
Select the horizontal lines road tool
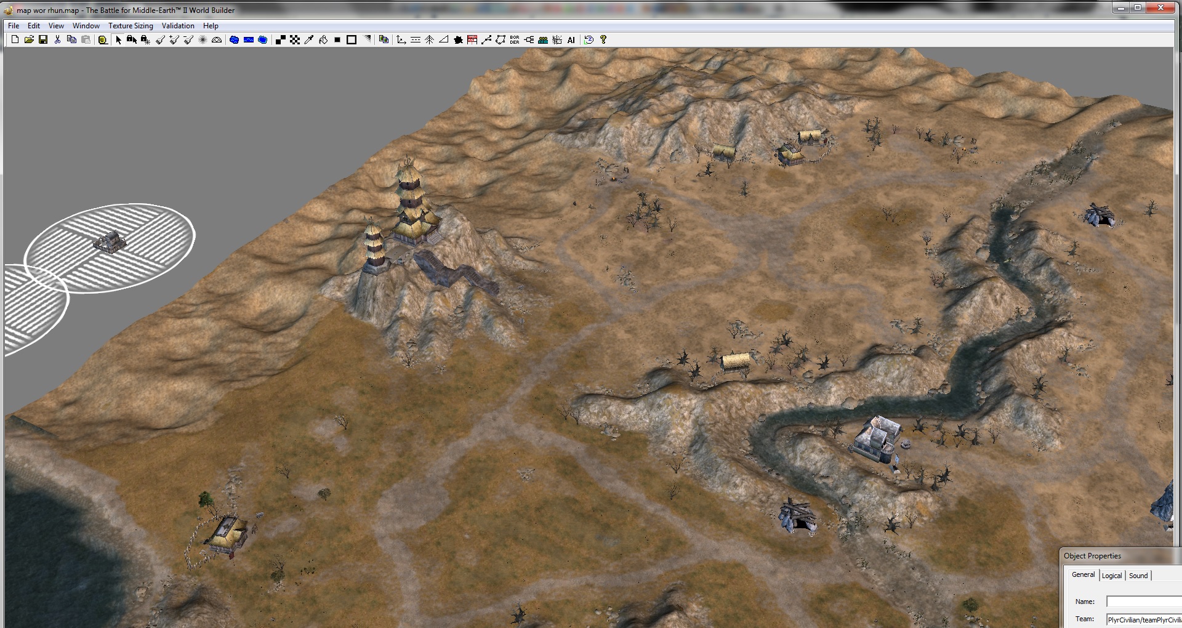[416, 39]
